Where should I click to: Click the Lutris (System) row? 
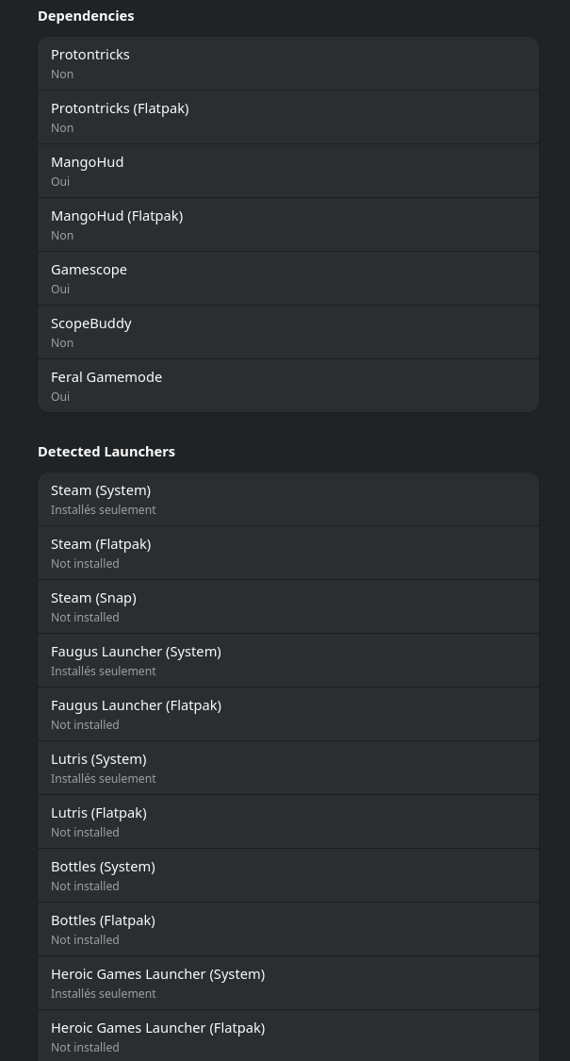click(288, 768)
